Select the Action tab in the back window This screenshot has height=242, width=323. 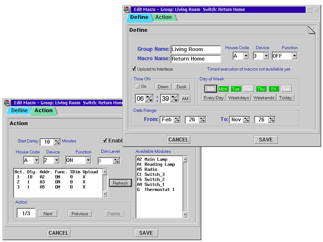click(44, 111)
